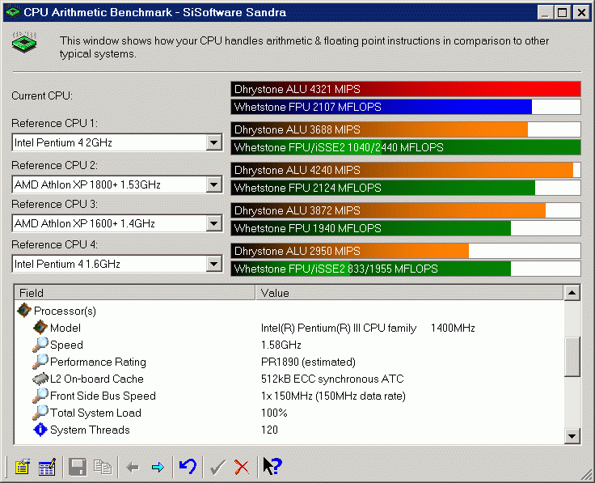This screenshot has width=595, height=483.
Task: Click Whetstone FPU/iSSE2 1040/2440 MFLOPS bar
Action: [406, 147]
